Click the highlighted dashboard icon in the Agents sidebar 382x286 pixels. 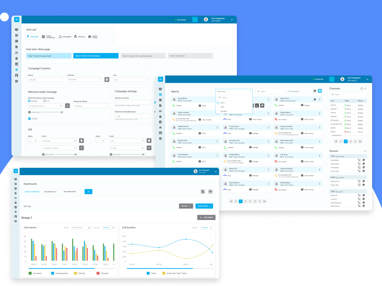point(160,95)
